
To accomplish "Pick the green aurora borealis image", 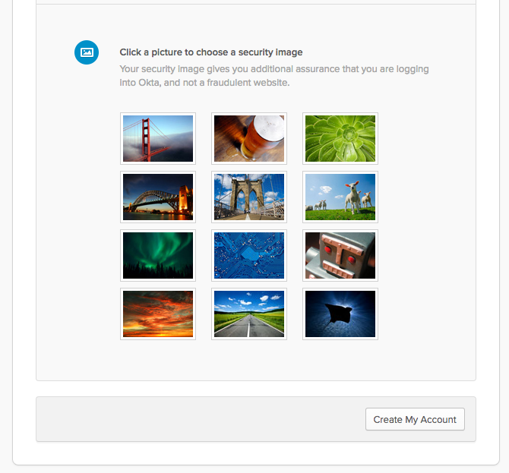I will [158, 255].
